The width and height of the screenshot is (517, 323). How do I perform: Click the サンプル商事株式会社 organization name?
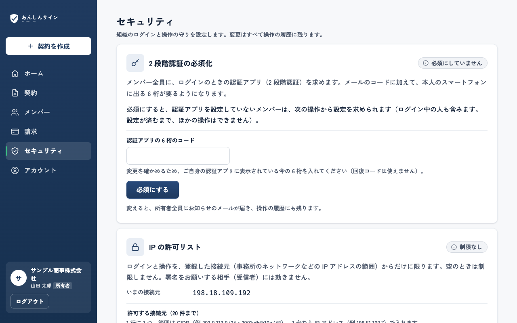(56, 274)
